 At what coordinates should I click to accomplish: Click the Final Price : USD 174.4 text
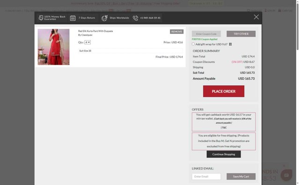[x=169, y=57]
